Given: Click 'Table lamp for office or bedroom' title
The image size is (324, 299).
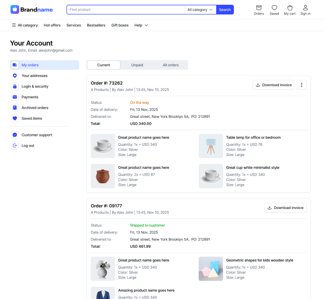Looking at the screenshot, I should [253, 138].
